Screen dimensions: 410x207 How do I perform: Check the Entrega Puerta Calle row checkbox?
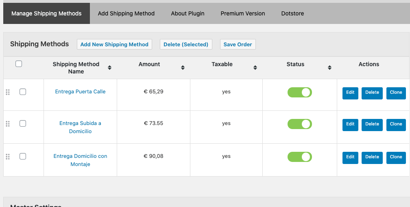click(23, 92)
